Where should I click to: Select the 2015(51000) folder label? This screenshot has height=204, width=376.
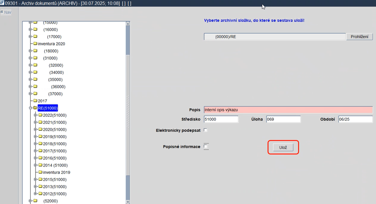55,180
